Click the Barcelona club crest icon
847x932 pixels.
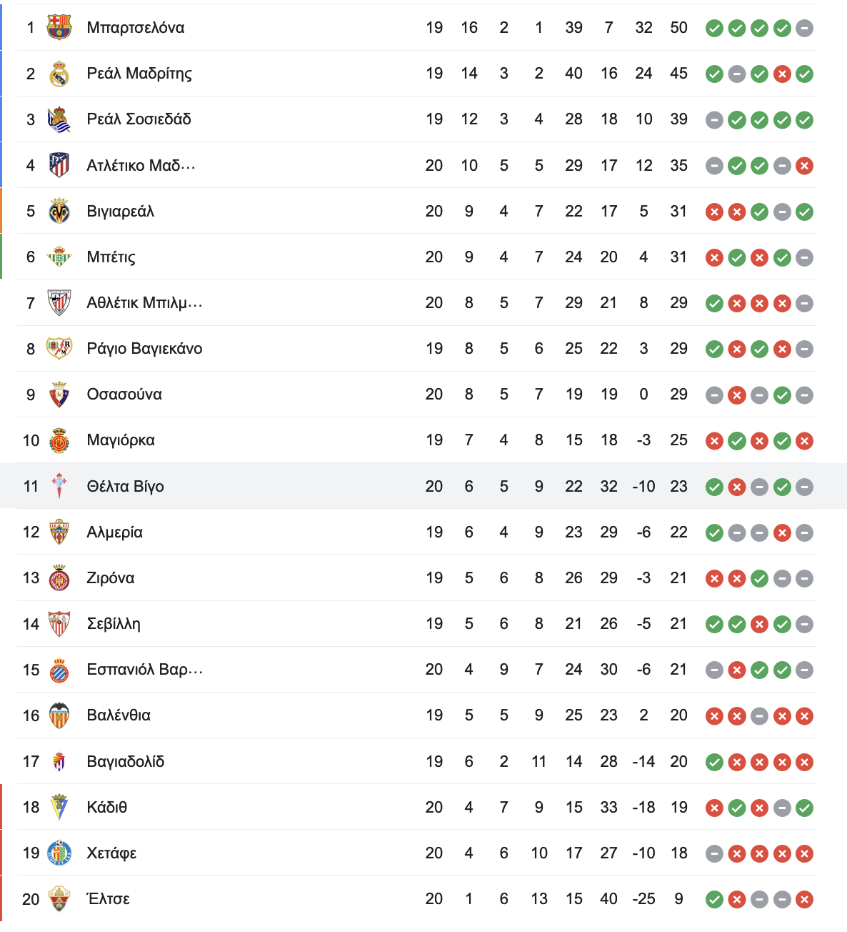point(59,28)
